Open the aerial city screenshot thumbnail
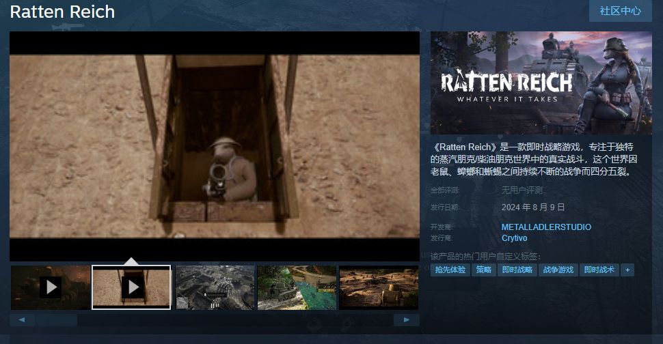Image resolution: width=663 pixels, height=344 pixels. click(x=215, y=287)
